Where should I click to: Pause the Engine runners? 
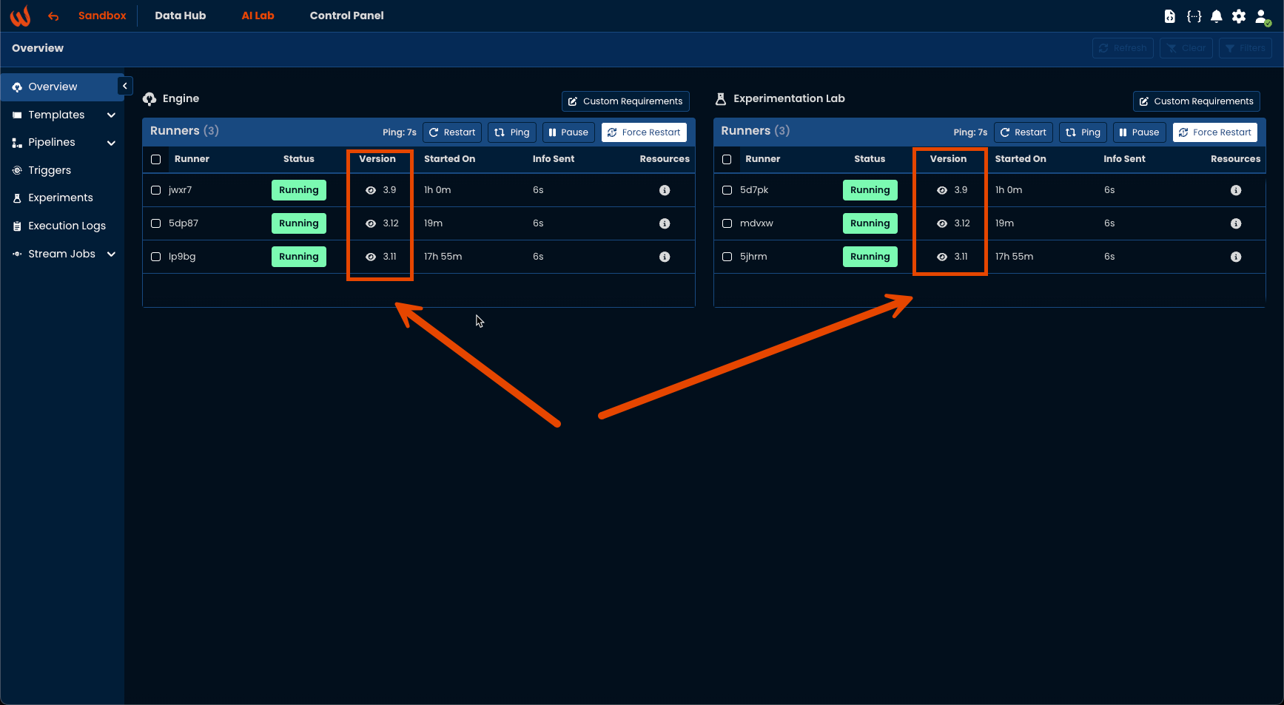pos(568,132)
